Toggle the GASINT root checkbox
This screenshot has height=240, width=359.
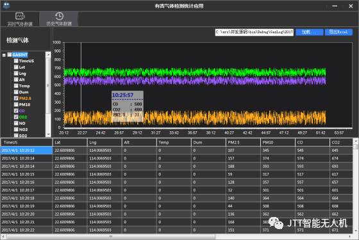(x=10, y=54)
